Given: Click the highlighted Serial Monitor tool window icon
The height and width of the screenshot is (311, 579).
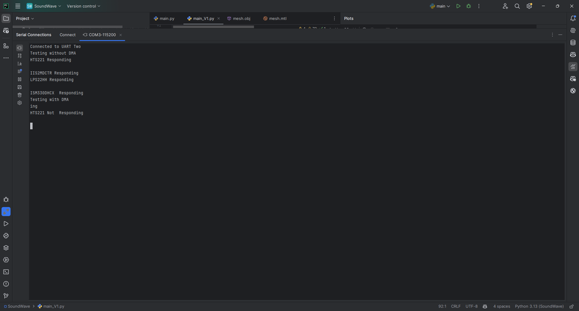Looking at the screenshot, I should point(6,211).
